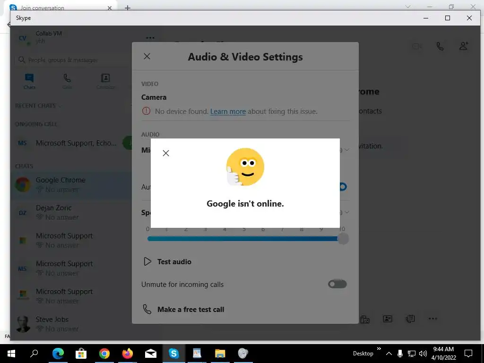The height and width of the screenshot is (363, 484).
Task: Click the People, groups & messages search field
Action: [72, 60]
